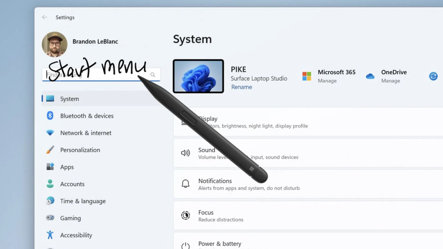Click the Microsoft 365 title text

tap(337, 72)
